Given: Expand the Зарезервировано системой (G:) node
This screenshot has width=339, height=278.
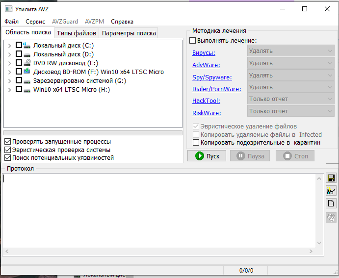Looking at the screenshot, I should click(9, 81).
